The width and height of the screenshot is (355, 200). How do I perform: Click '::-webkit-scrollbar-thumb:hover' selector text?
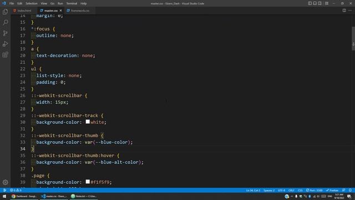pyautogui.click(x=73, y=156)
